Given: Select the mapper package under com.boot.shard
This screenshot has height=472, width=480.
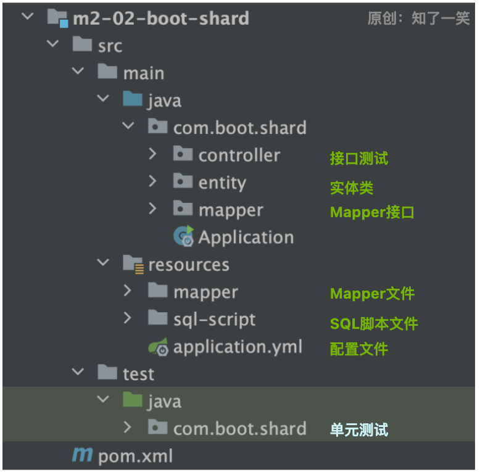Looking at the screenshot, I should tap(231, 210).
